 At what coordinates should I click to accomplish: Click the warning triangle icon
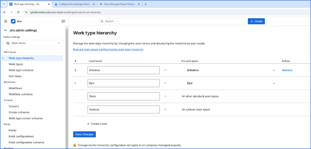pos(75,145)
